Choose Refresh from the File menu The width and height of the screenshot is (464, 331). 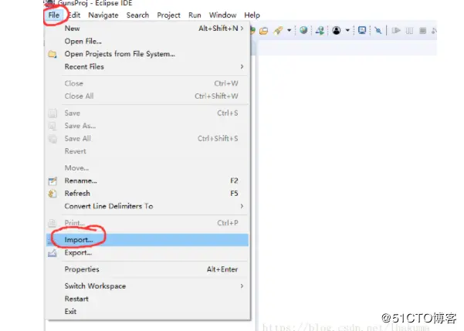coord(147,194)
